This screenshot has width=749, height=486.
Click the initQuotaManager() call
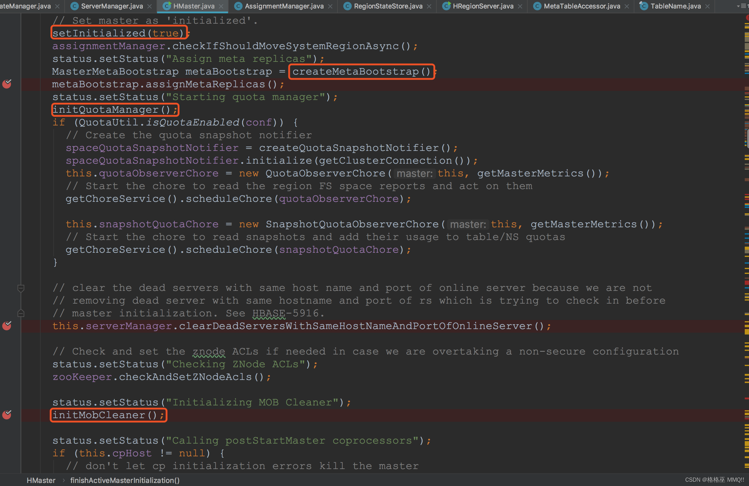[x=112, y=109]
